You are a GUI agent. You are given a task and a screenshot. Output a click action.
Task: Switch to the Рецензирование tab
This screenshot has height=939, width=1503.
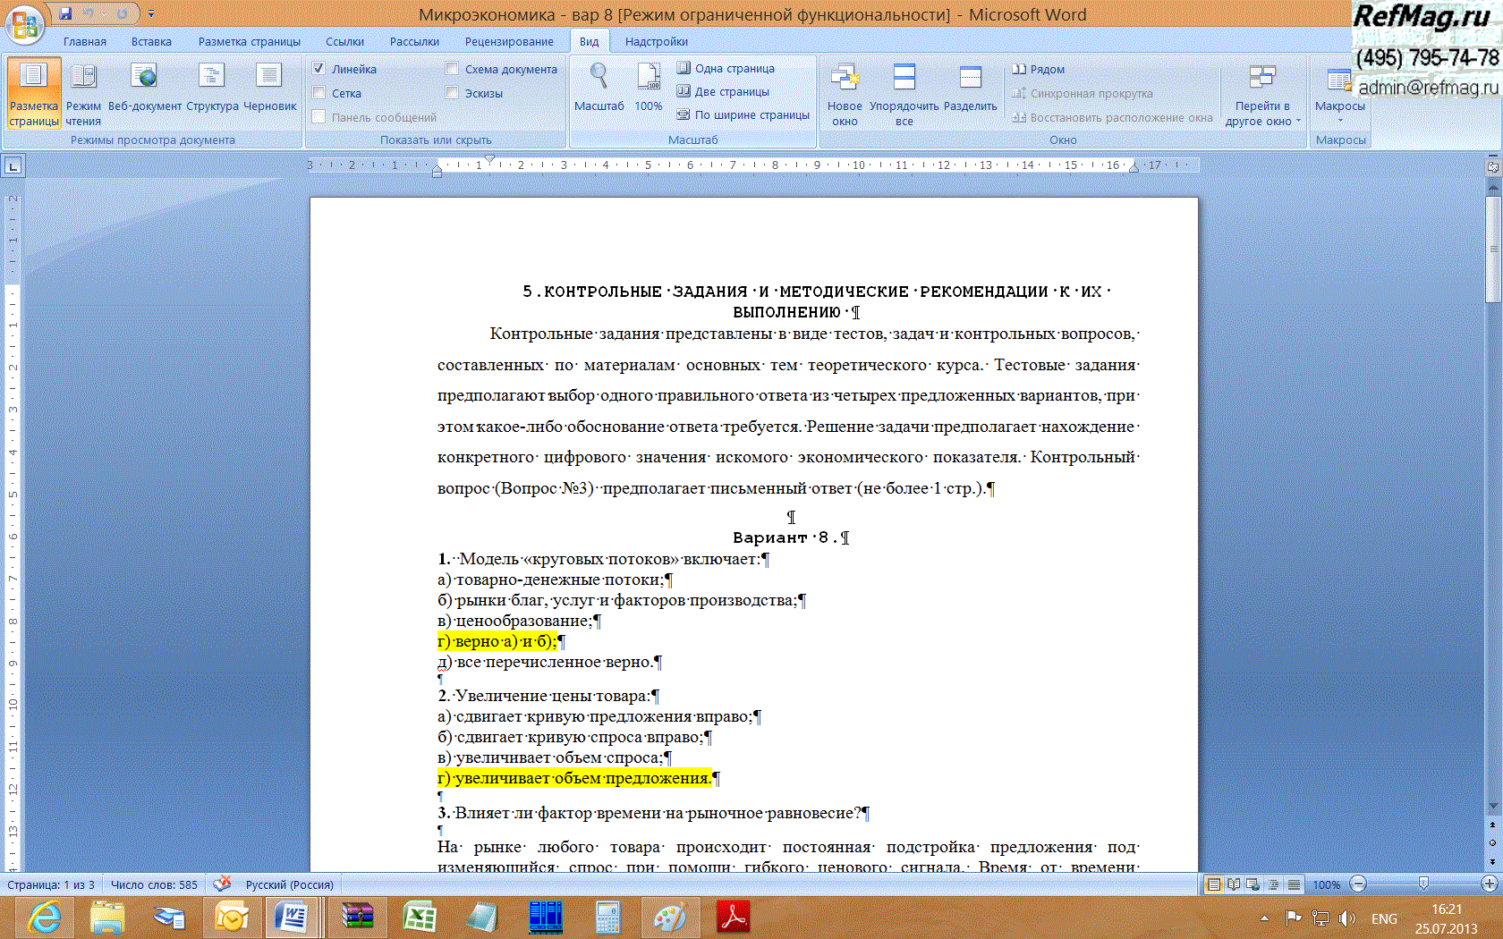click(x=508, y=42)
